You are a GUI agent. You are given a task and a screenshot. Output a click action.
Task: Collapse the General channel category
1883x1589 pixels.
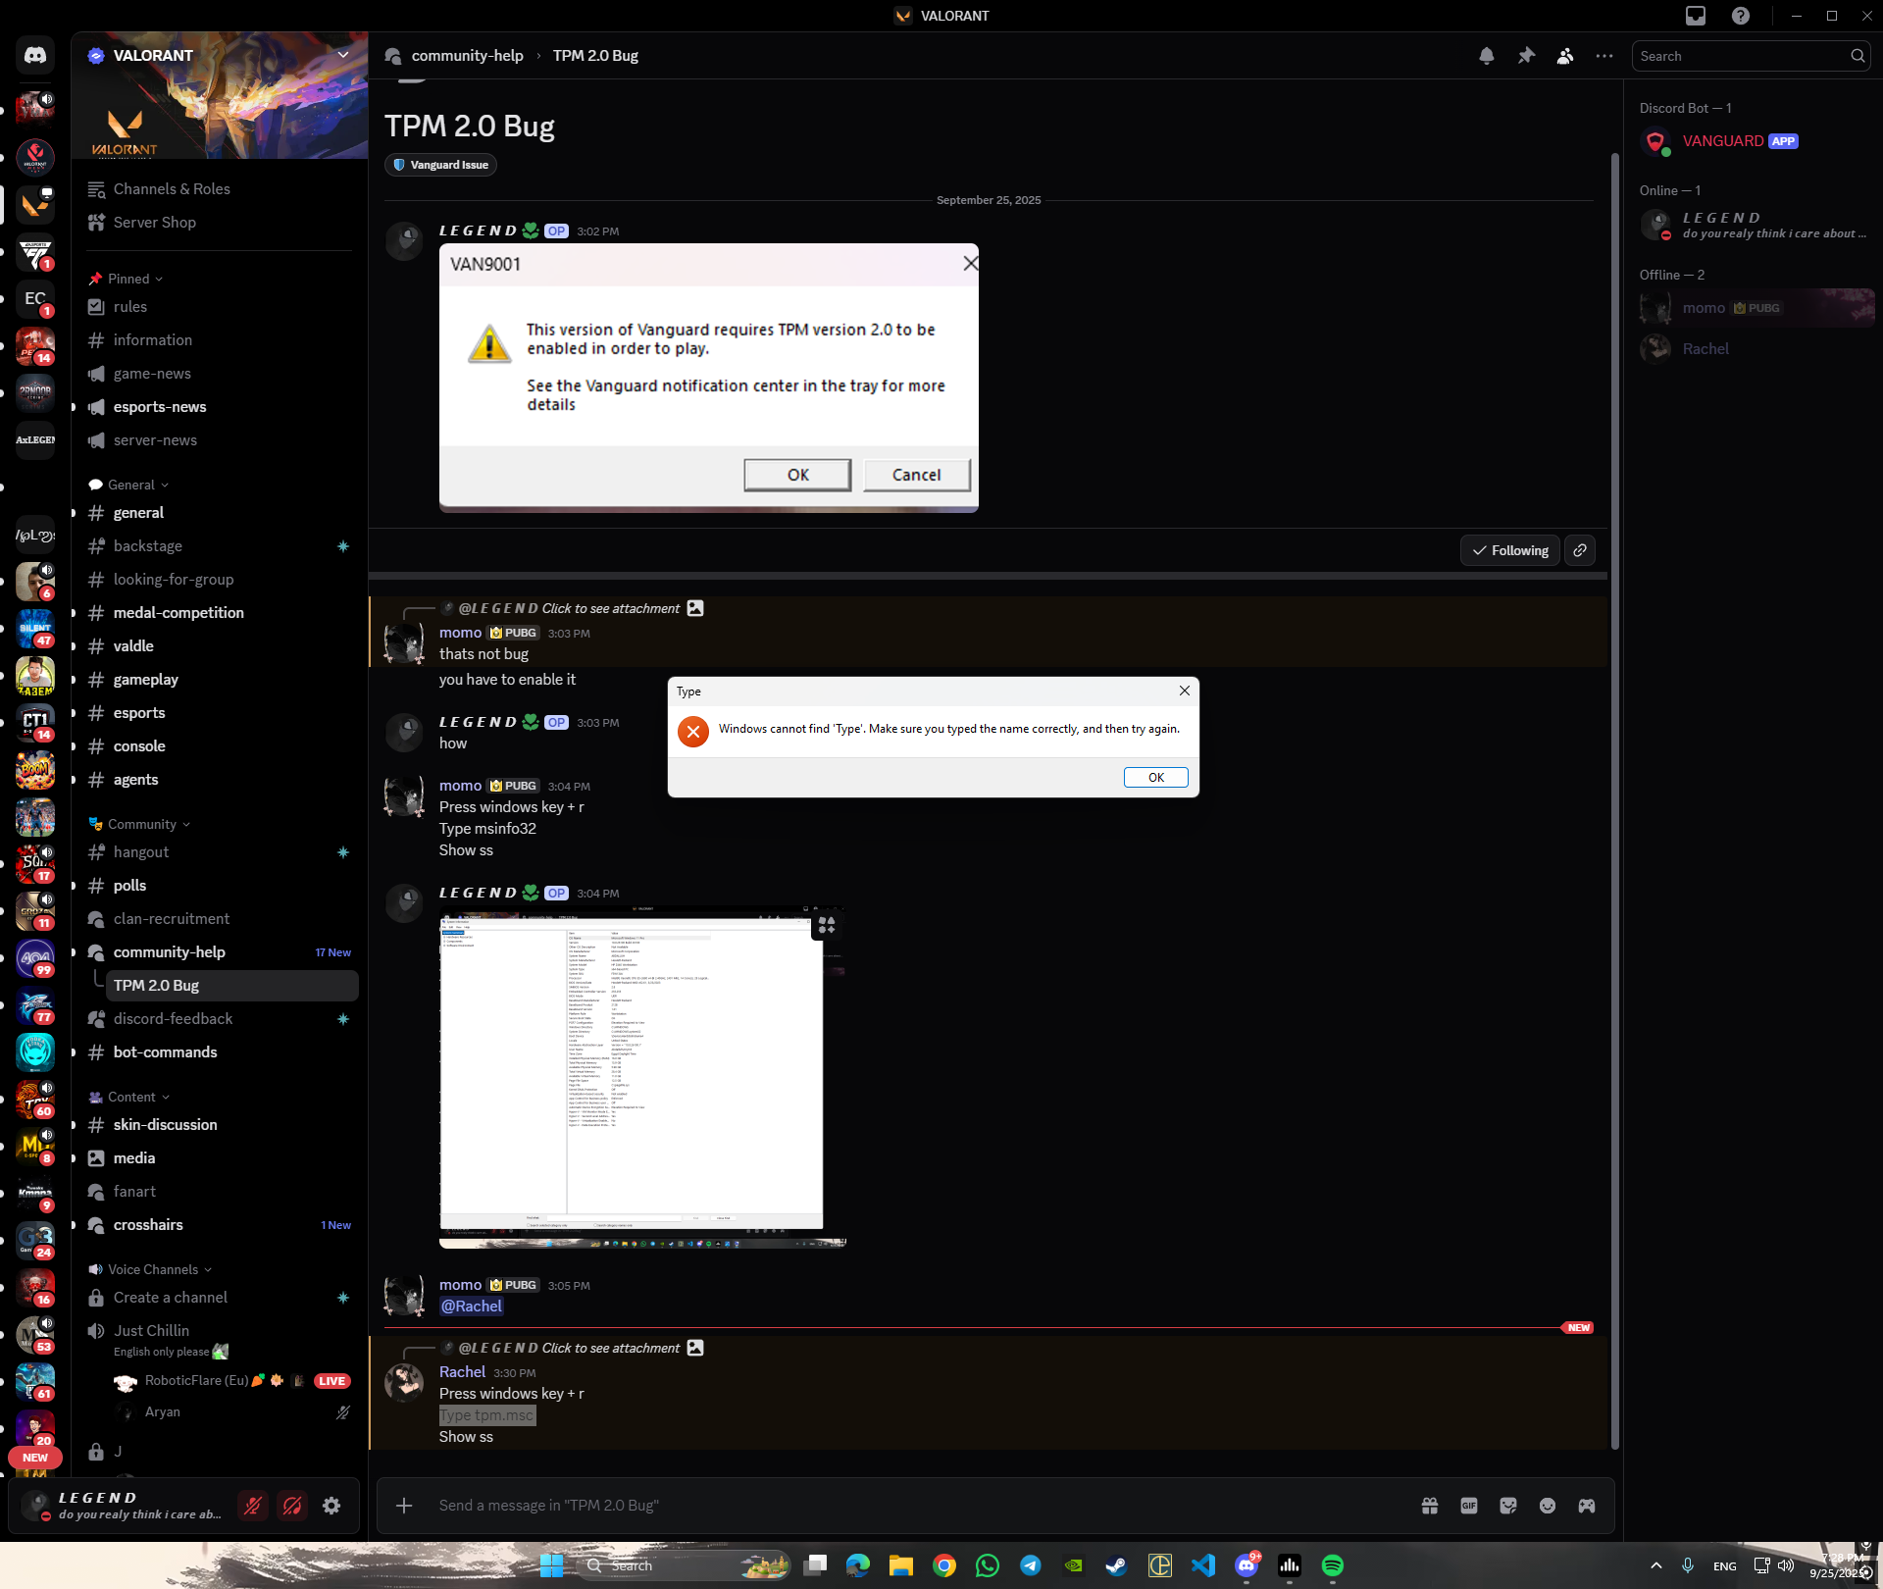pos(132,485)
